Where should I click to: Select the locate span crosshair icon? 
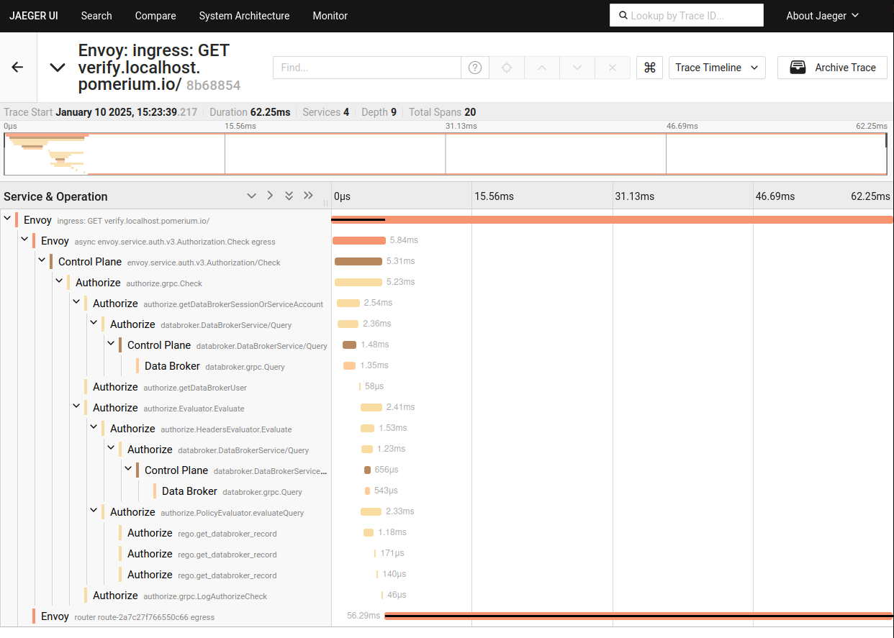pyautogui.click(x=507, y=67)
